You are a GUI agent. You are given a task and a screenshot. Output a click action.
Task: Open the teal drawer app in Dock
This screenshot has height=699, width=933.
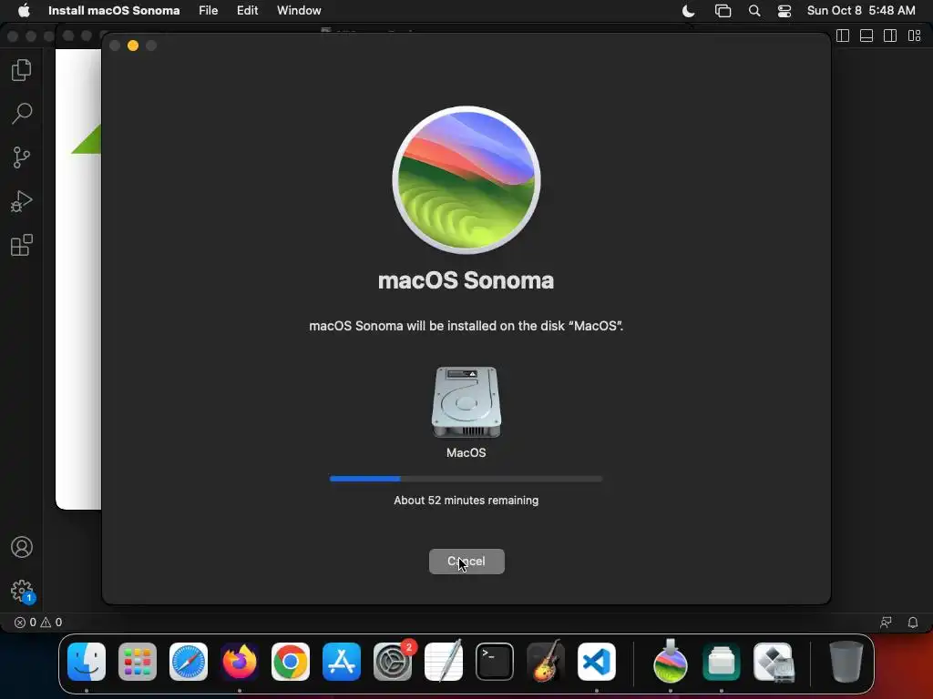click(x=722, y=662)
